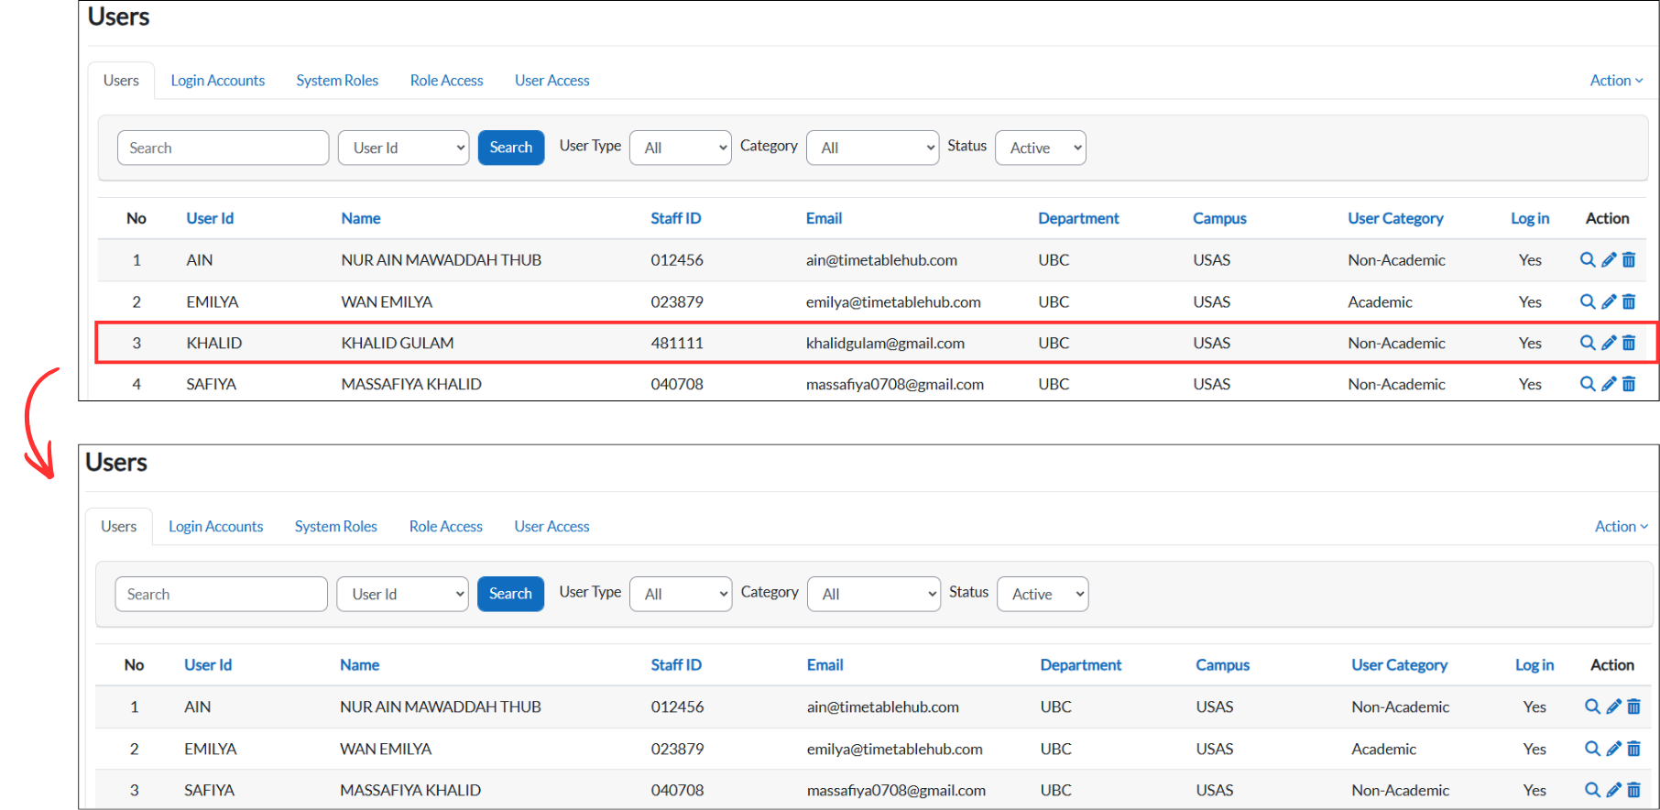Click blue Search button in upper panel
Screen dimensions: 1660x810
coord(511,148)
